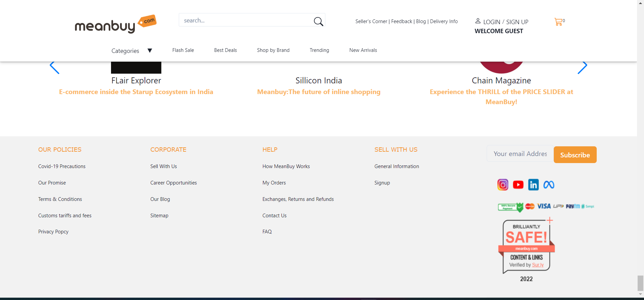644x300 pixels.
Task: Open Delivery Info link
Action: (444, 21)
